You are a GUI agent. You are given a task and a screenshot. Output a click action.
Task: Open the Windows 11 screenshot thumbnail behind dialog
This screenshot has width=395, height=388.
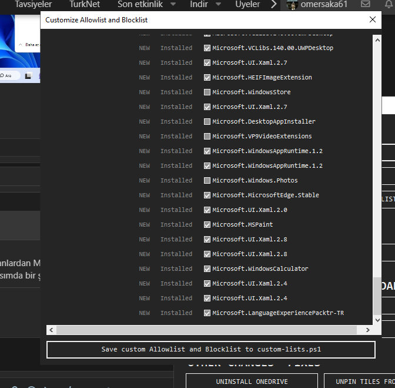(x=20, y=49)
